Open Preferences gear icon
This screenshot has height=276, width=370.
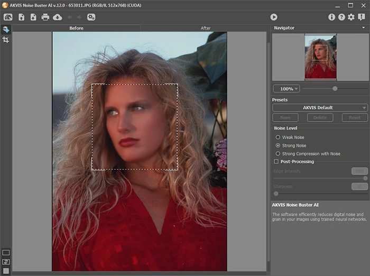pos(351,17)
